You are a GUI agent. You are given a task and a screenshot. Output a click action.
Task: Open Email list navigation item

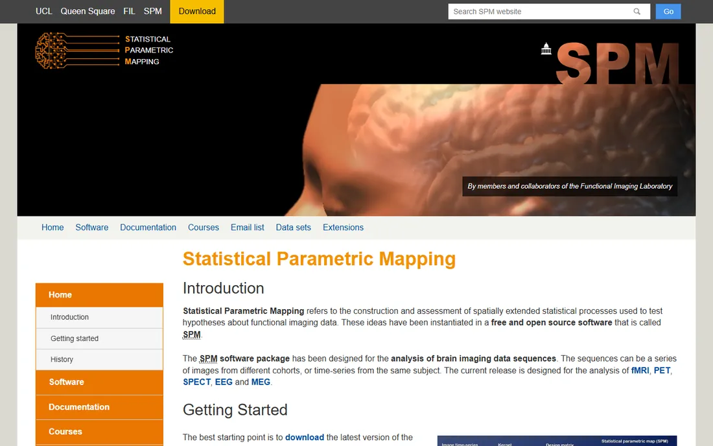point(248,228)
